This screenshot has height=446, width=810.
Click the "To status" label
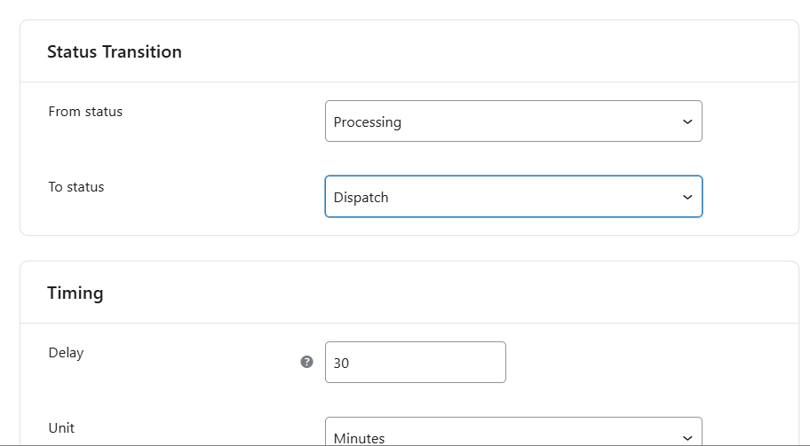point(76,187)
